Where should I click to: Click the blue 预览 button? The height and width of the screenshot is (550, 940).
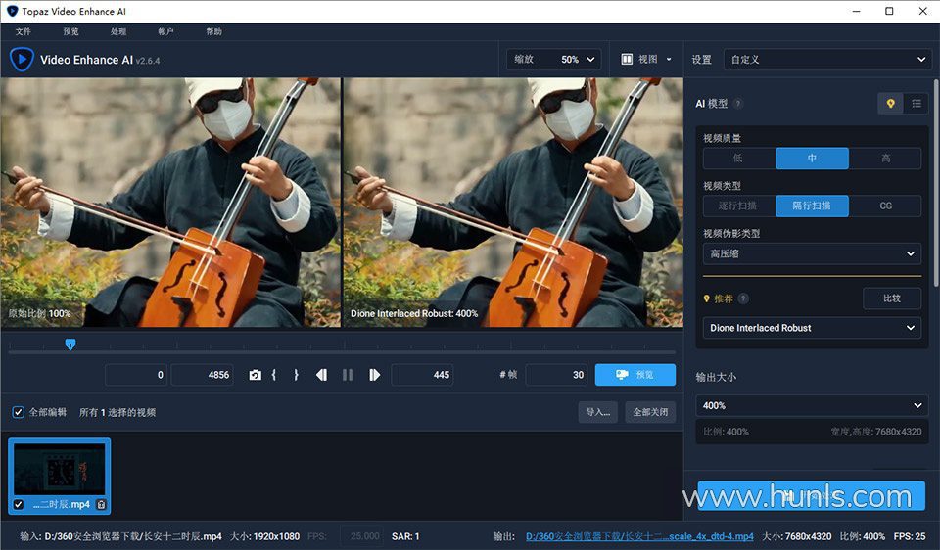634,375
